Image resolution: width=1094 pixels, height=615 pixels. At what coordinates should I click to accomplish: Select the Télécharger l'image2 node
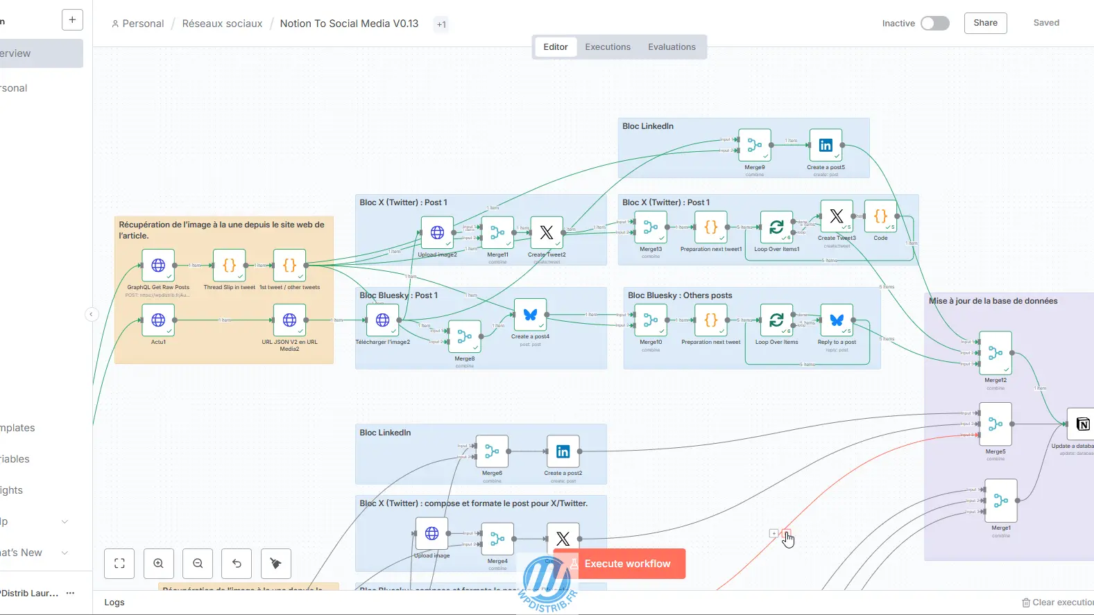pyautogui.click(x=383, y=320)
